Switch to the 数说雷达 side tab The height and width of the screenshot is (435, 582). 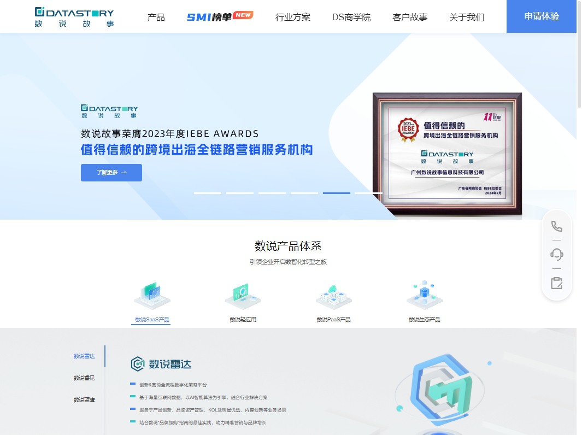point(84,356)
